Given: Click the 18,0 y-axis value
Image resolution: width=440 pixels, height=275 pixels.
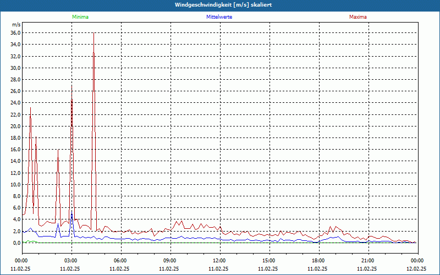Looking at the screenshot, I should [x=16, y=138].
